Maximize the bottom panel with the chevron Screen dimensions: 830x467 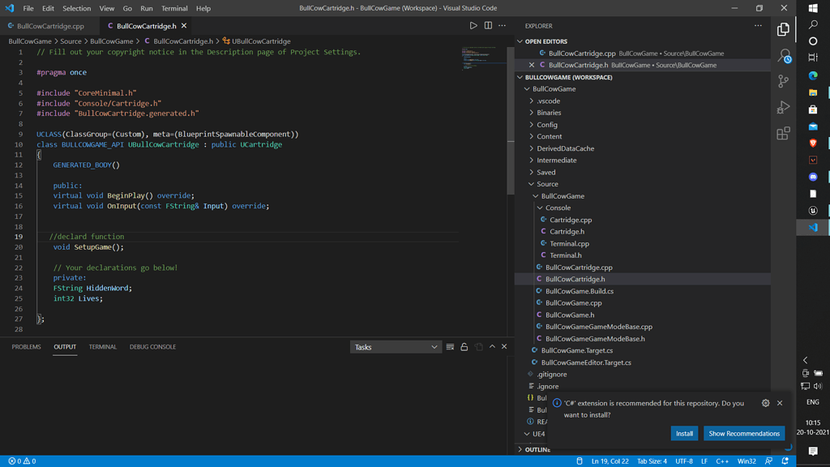(x=492, y=346)
